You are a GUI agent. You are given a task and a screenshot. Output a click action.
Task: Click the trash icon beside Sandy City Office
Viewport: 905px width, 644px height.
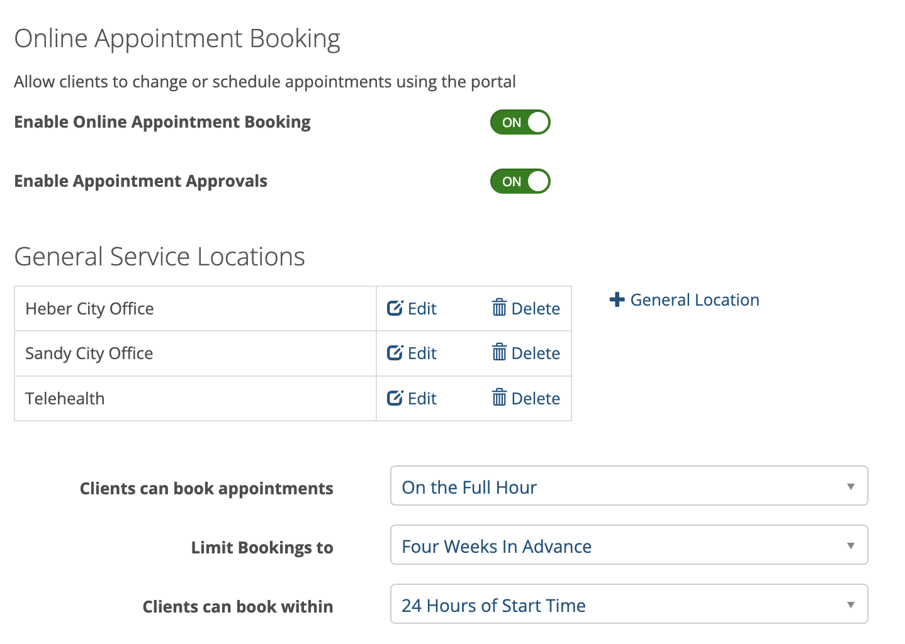(499, 353)
